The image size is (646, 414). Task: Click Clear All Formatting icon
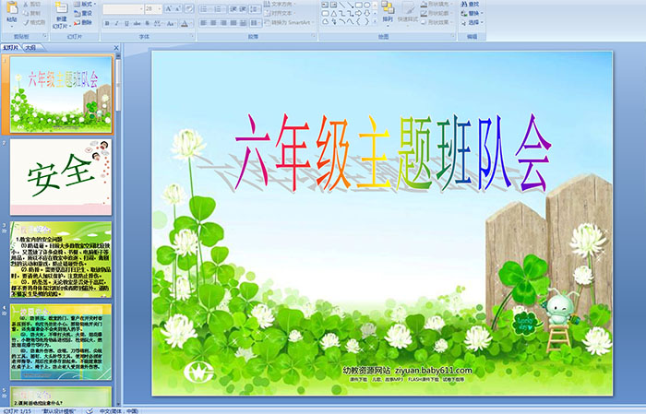[x=189, y=8]
